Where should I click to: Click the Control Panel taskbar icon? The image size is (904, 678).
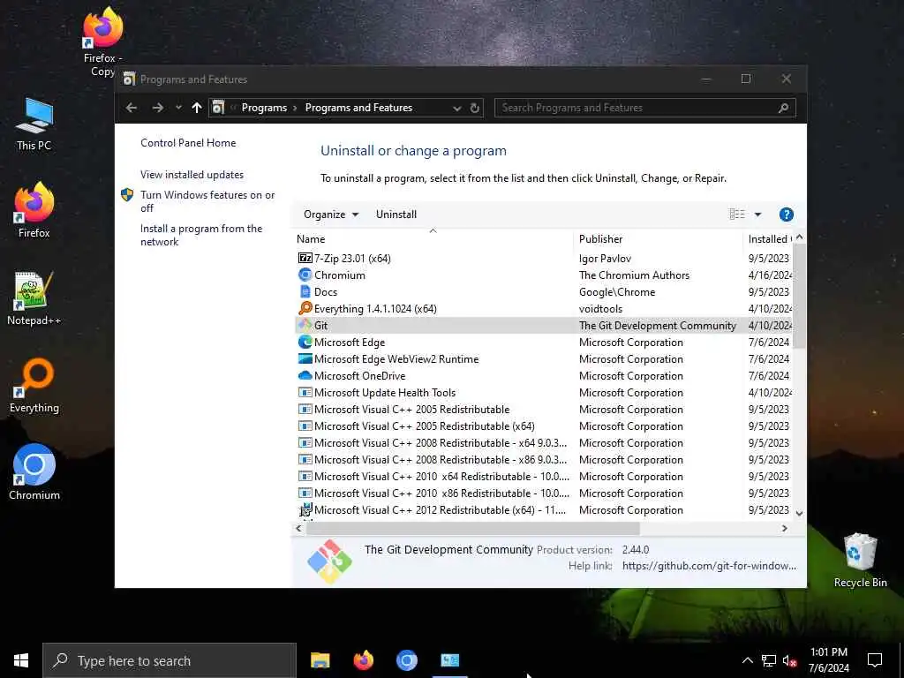tap(449, 660)
